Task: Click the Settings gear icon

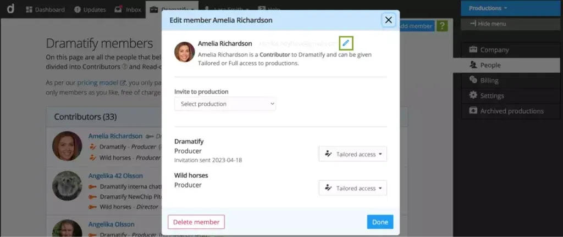Action: point(473,95)
